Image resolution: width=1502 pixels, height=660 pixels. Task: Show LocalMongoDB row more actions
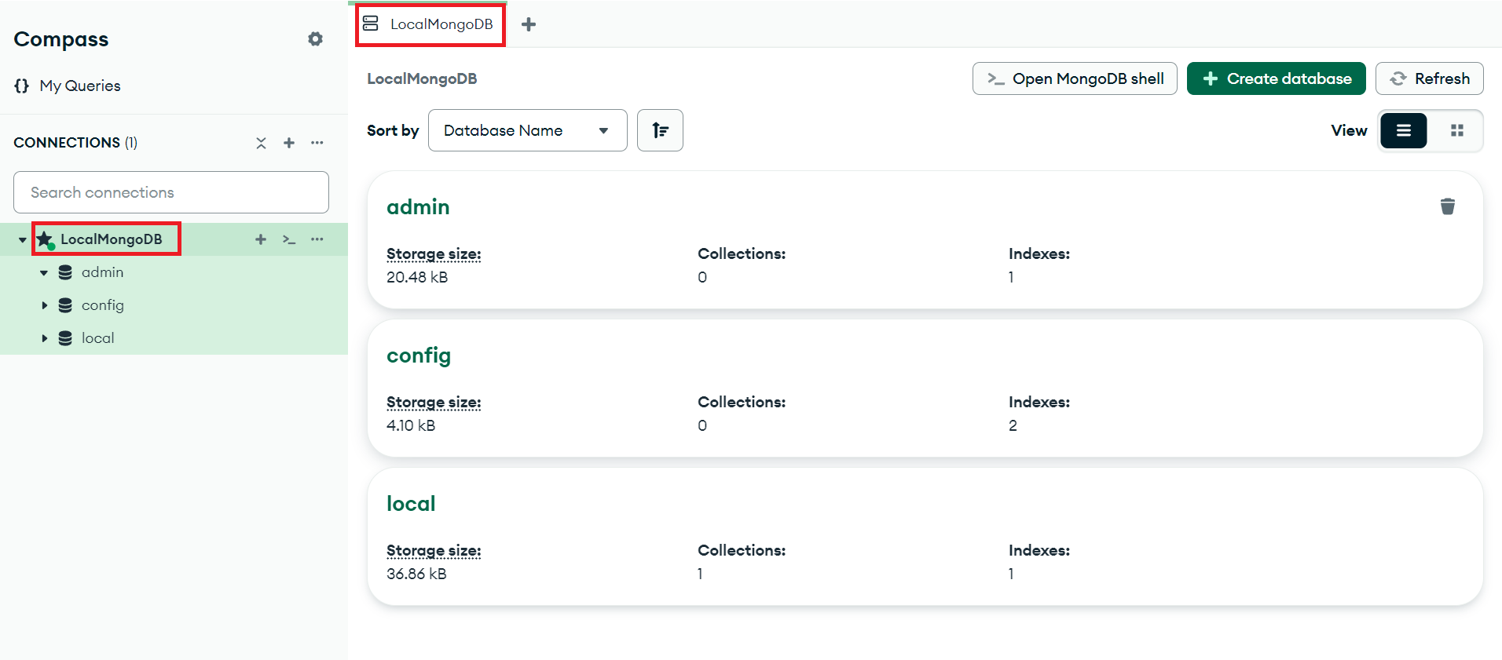pos(317,239)
